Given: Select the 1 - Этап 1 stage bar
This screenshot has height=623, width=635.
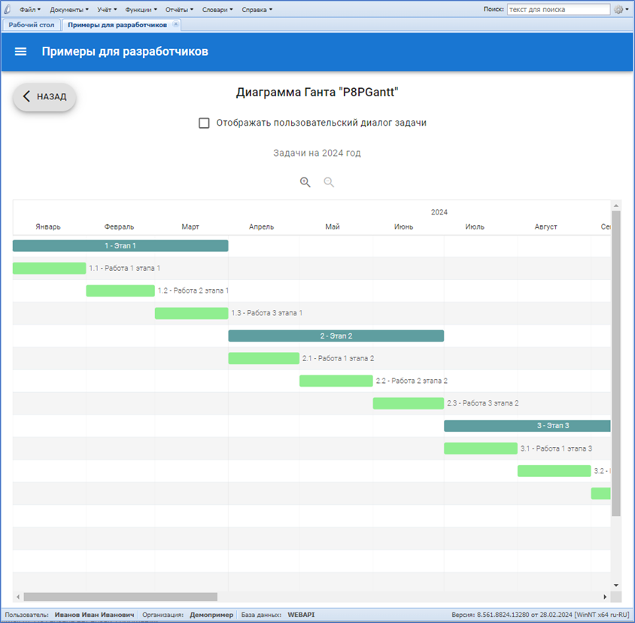Looking at the screenshot, I should point(120,245).
